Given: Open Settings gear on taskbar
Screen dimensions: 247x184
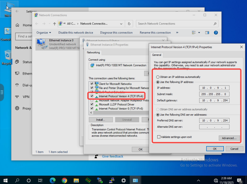Looking at the screenshot, I should (124, 180).
